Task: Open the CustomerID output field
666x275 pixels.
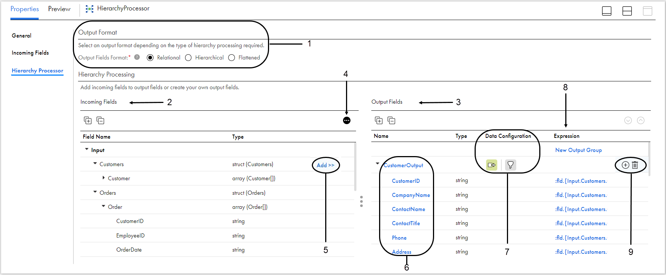Action: coord(406,181)
